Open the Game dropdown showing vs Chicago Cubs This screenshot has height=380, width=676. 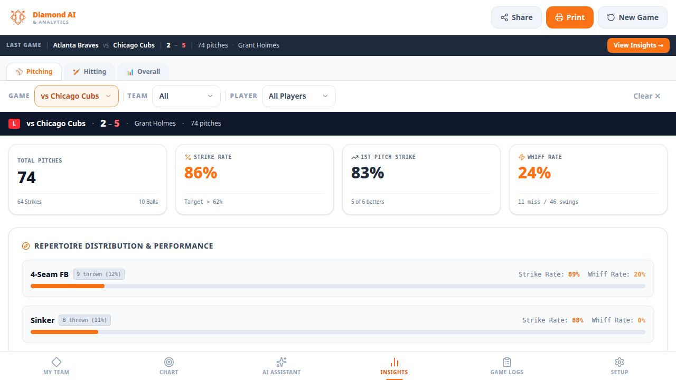77,96
